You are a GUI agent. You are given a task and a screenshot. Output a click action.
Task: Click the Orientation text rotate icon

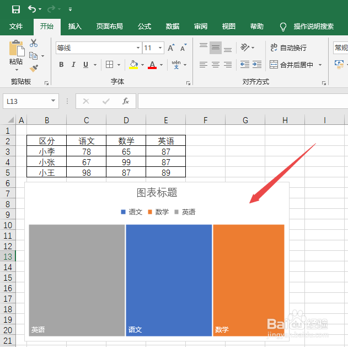click(x=245, y=48)
